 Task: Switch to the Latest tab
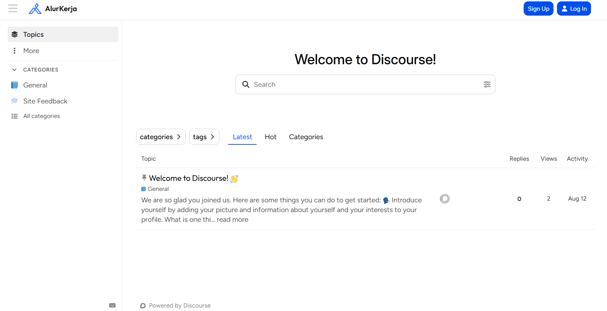[242, 137]
